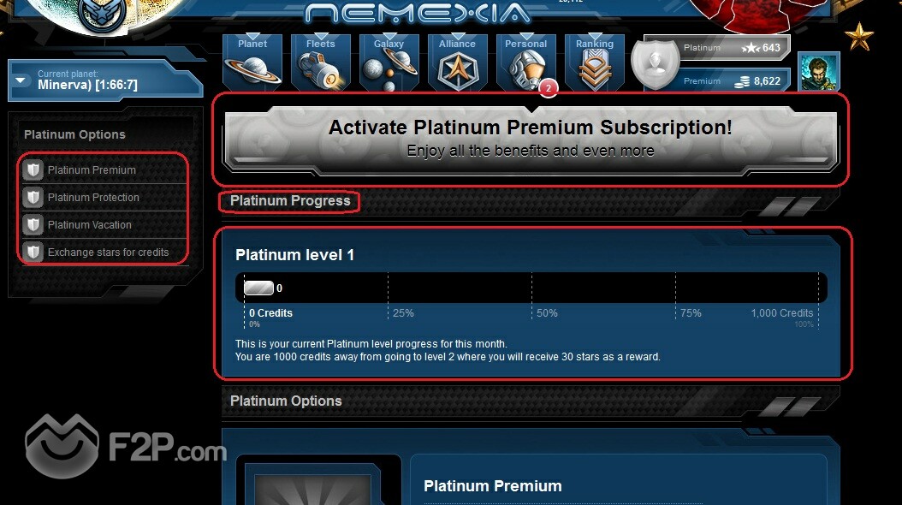Screen dimensions: 902x505
Task: Click the silver Platinum shield badge
Action: click(656, 64)
